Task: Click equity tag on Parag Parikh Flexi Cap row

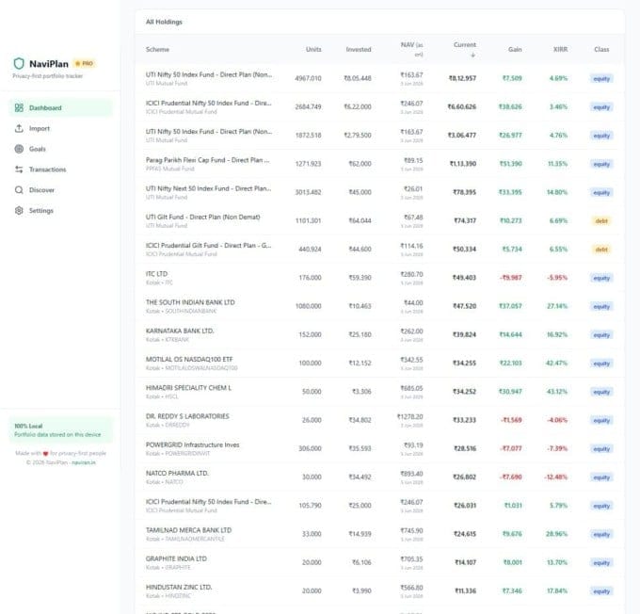Action: 601,164
